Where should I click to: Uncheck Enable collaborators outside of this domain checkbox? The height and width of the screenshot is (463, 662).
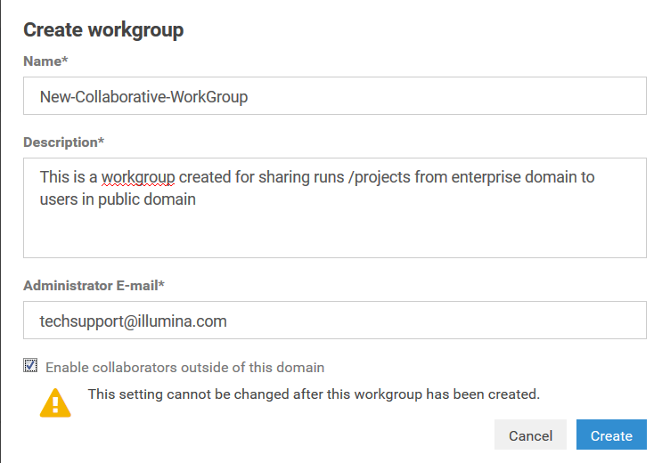click(x=31, y=366)
